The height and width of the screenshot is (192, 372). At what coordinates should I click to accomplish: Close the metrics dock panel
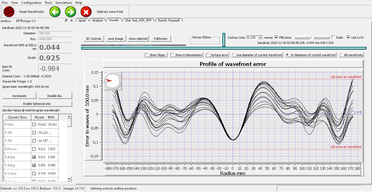coord(72,20)
